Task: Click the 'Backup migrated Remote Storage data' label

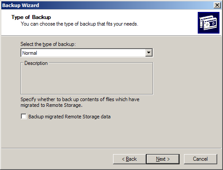Action: coord(70,117)
